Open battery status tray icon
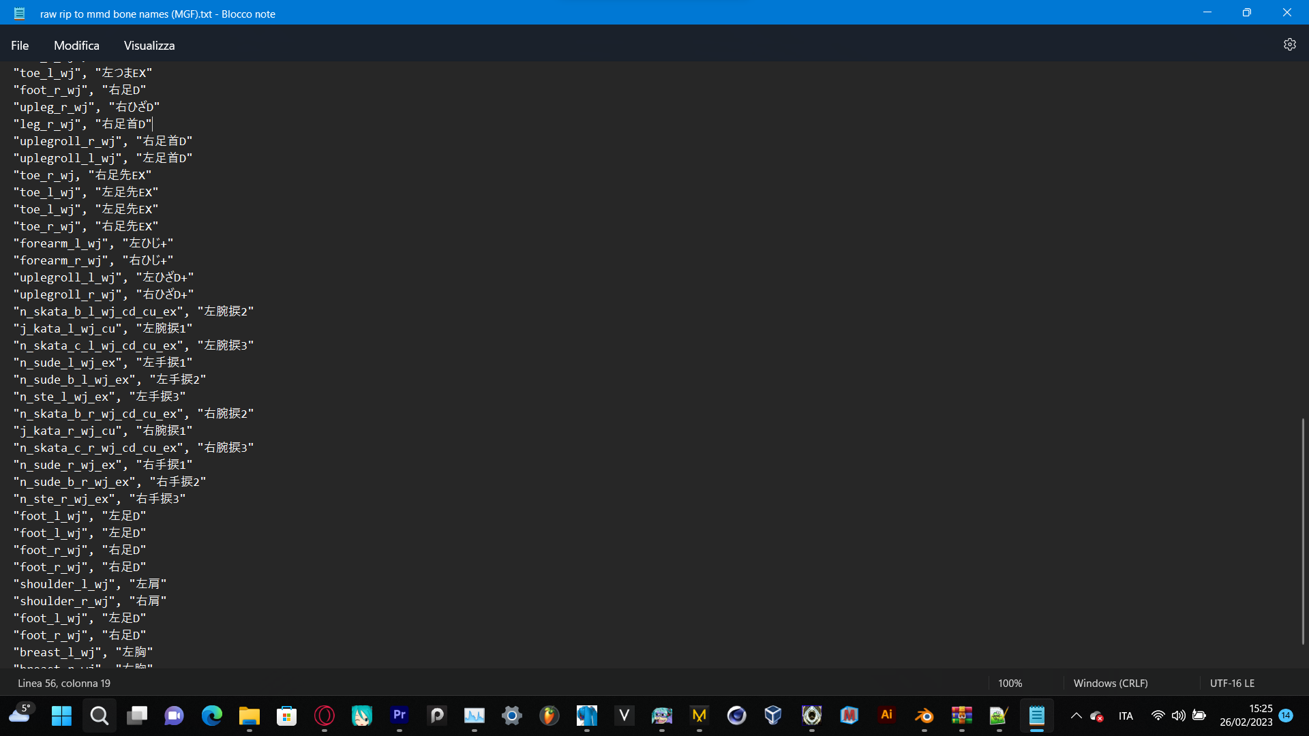This screenshot has height=736, width=1309. pyautogui.click(x=1199, y=716)
